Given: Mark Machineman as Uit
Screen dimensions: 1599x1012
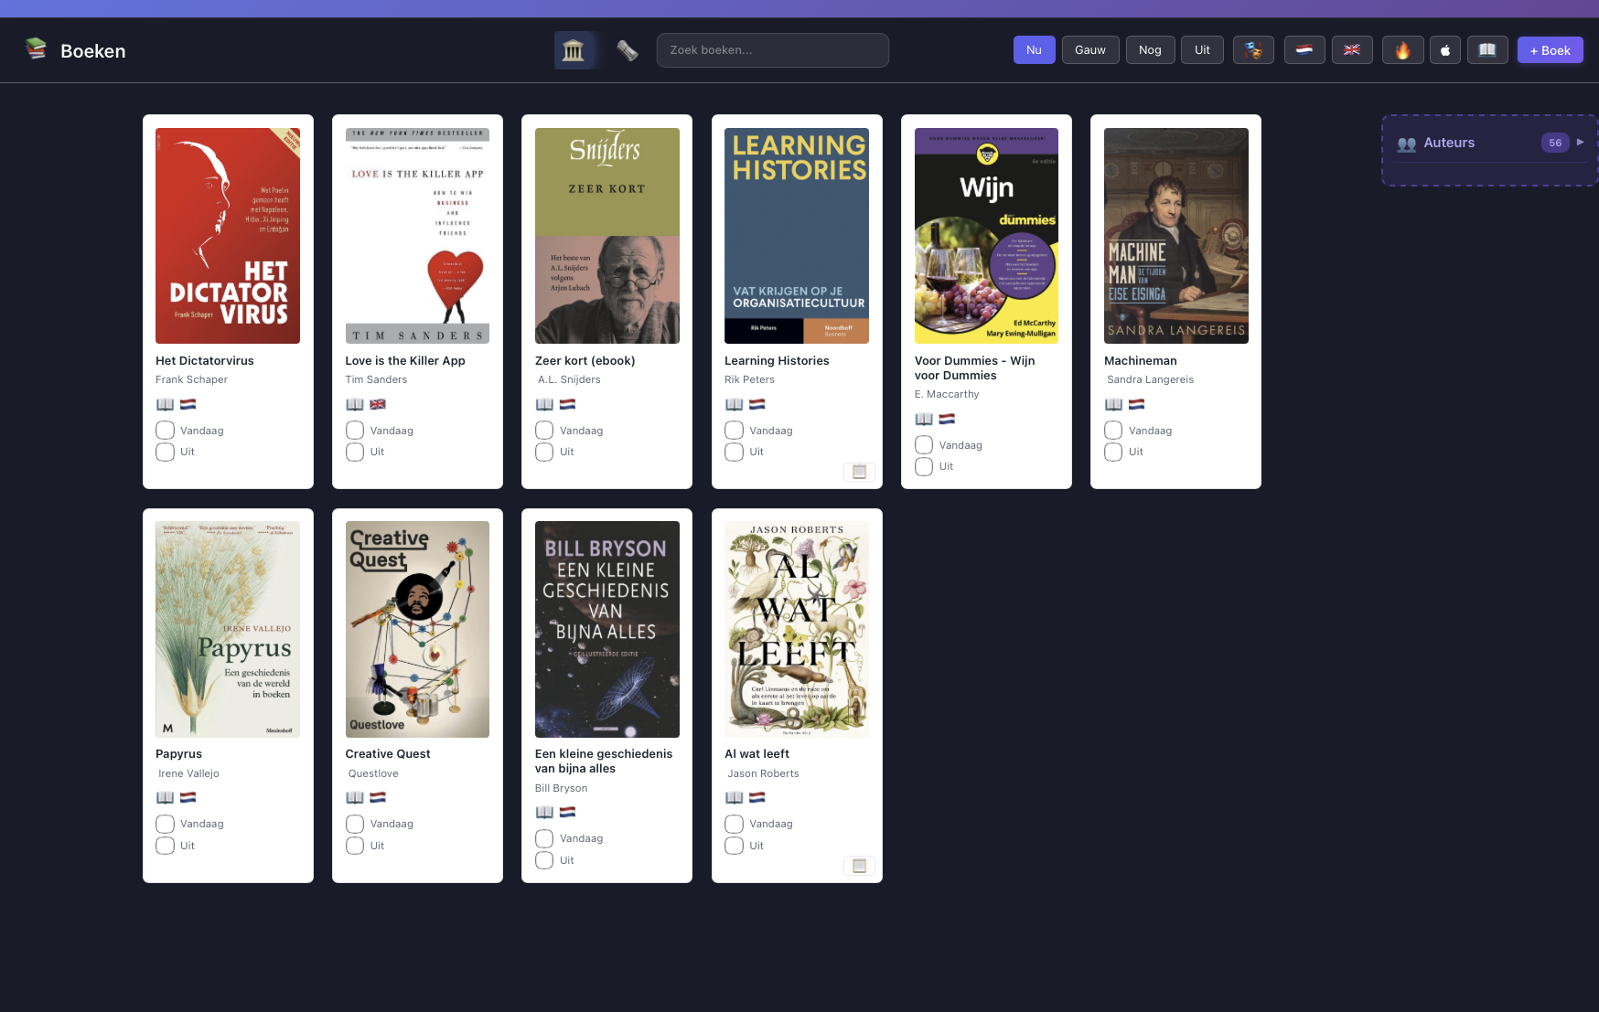Looking at the screenshot, I should (x=1113, y=452).
